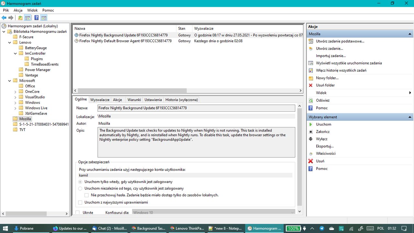Click the 100% battery indicator in the tray
Image resolution: width=414 pixels, height=233 pixels.
[293, 228]
